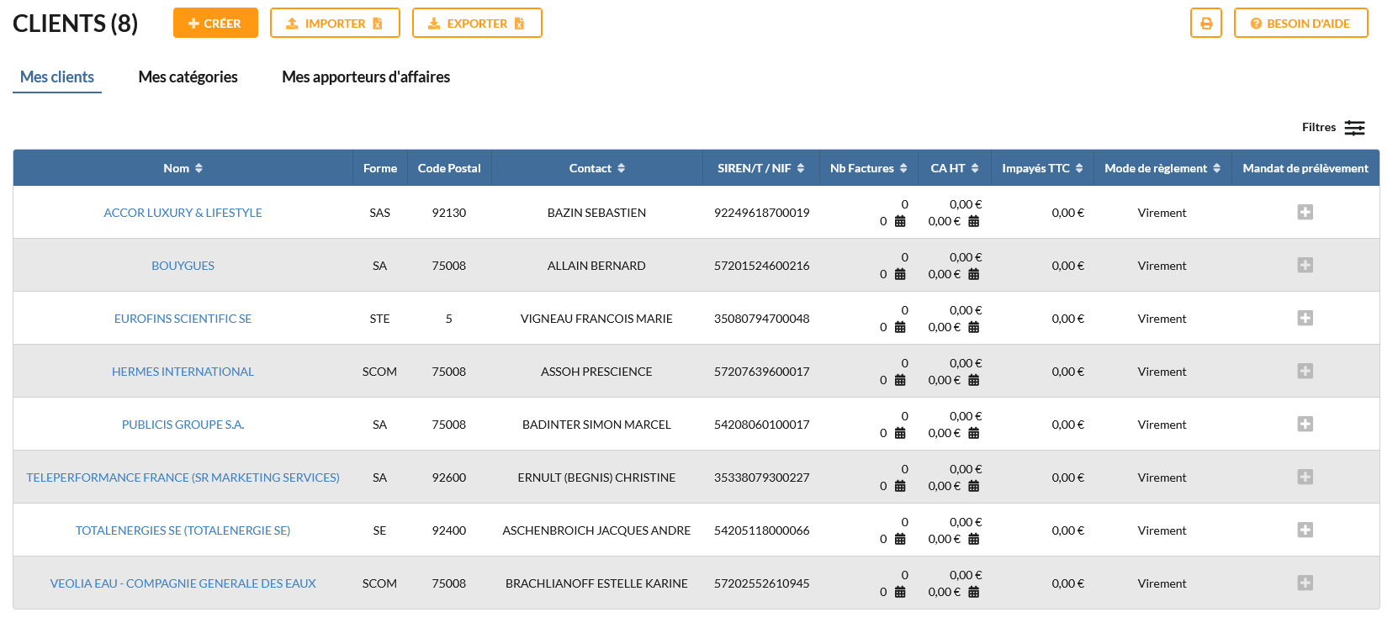
Task: Sort the table by Nom column arrows
Action: [x=199, y=168]
